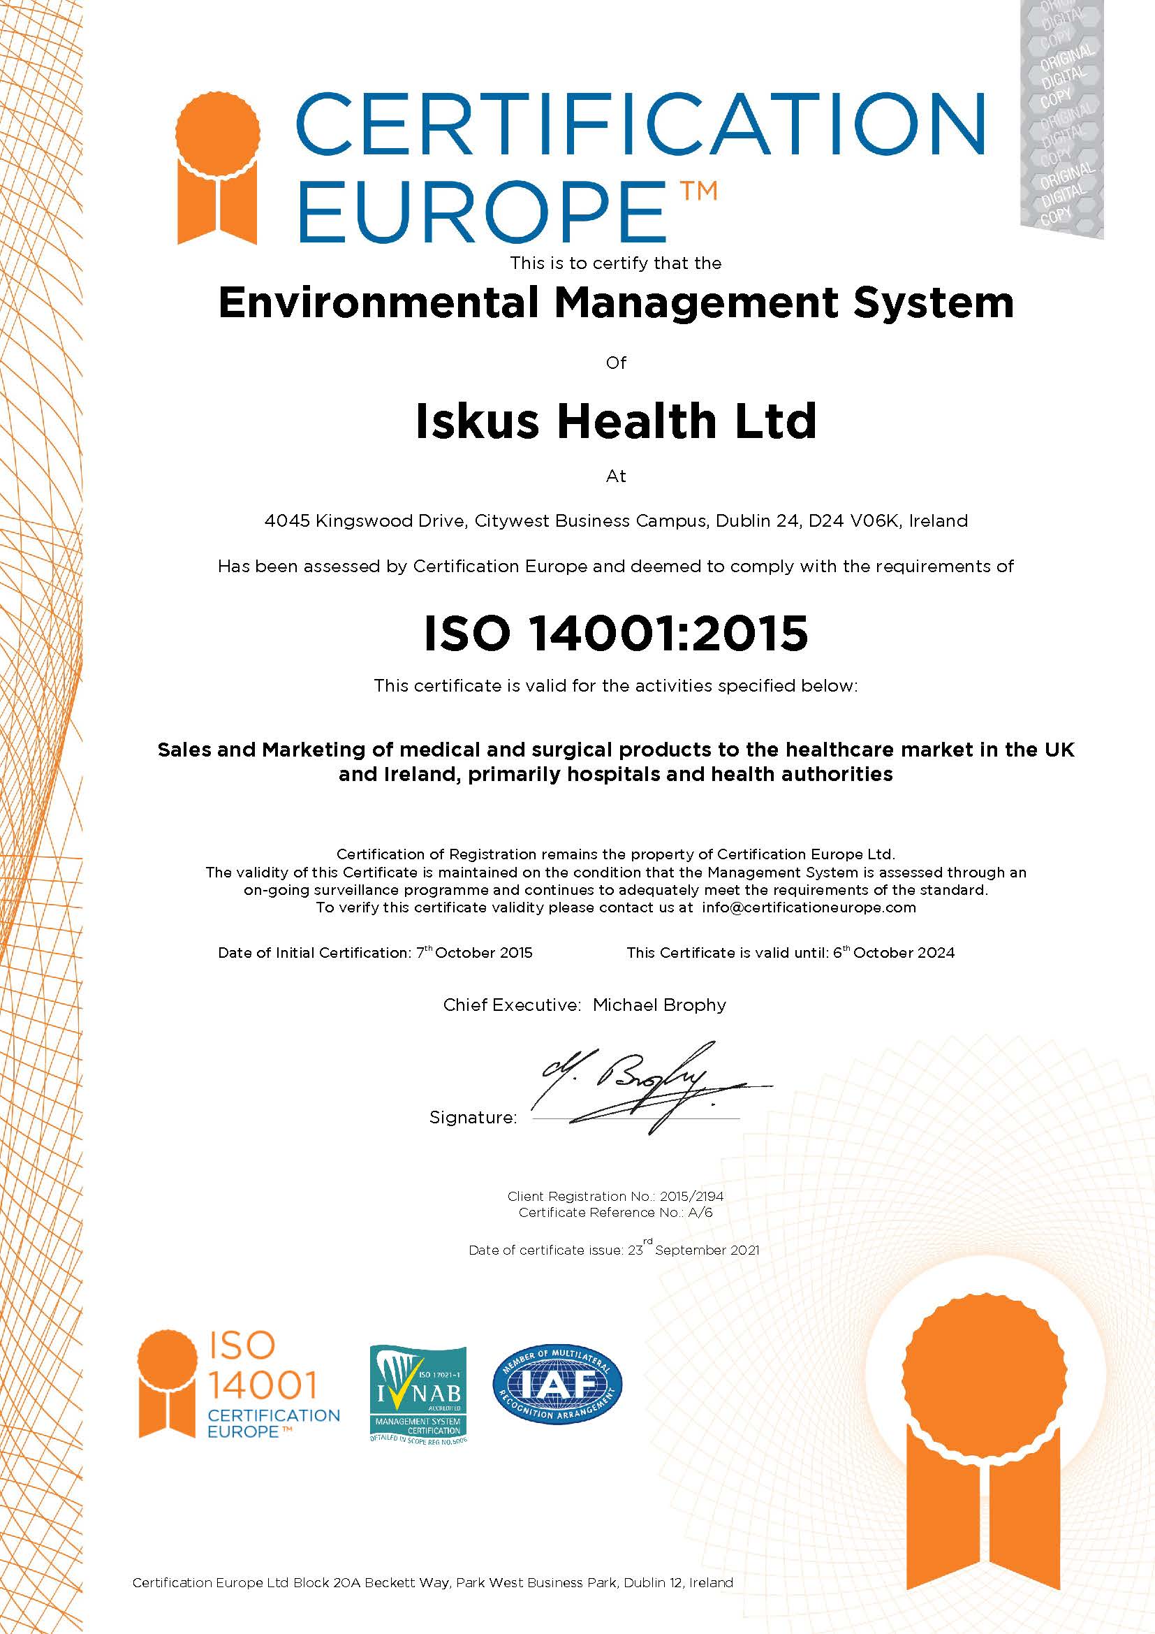The width and height of the screenshot is (1155, 1634).
Task: Click the Sales and Marketing scope paragraph
Action: click(616, 761)
